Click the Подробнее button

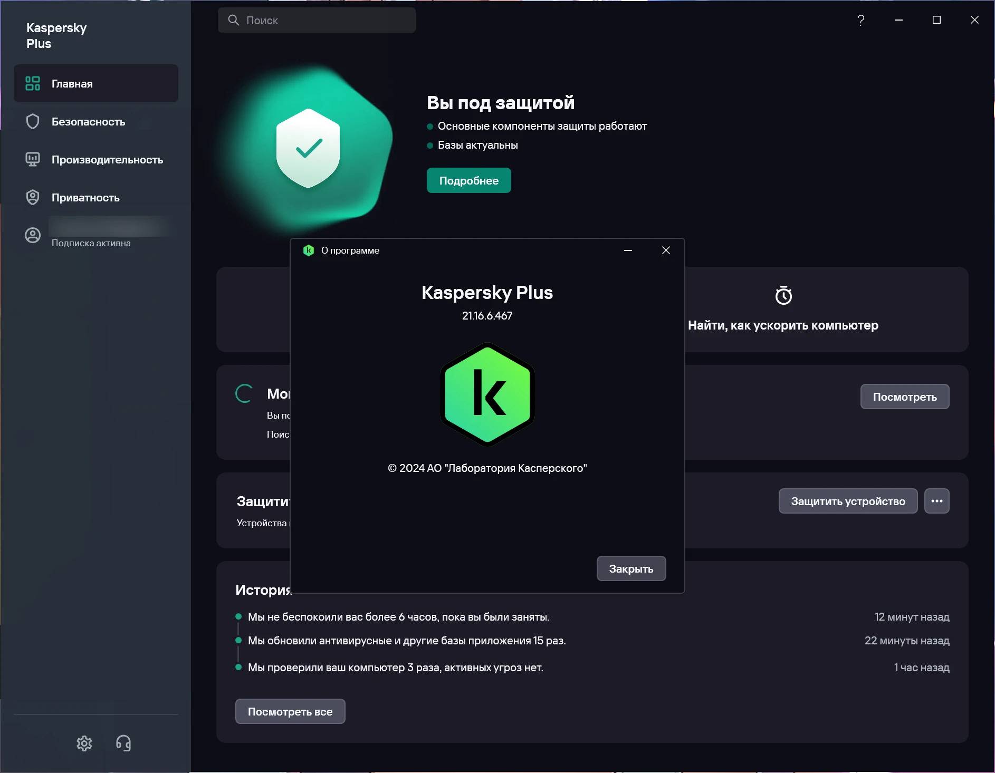[468, 180]
